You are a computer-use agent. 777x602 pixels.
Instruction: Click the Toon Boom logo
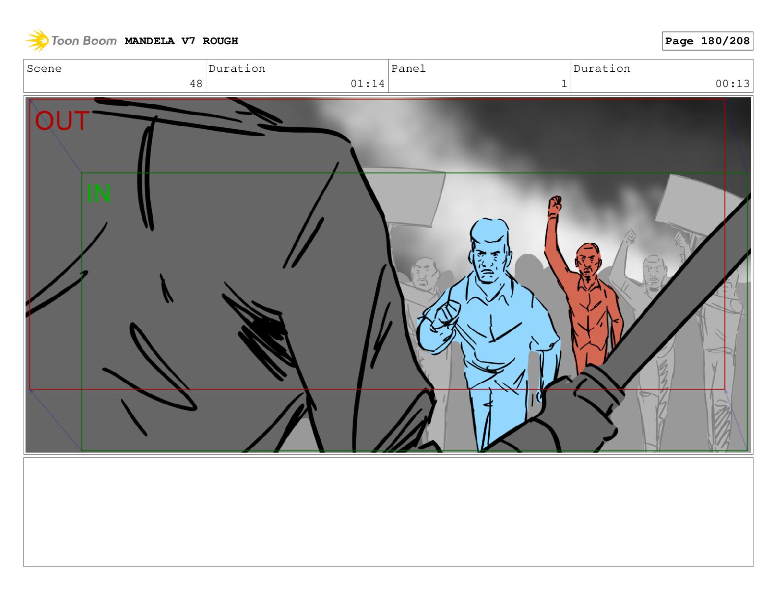point(71,40)
